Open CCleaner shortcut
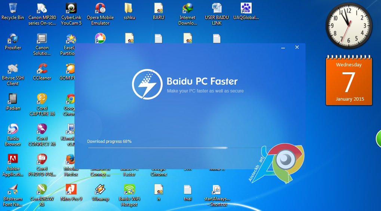381x211 pixels. pyautogui.click(x=42, y=72)
